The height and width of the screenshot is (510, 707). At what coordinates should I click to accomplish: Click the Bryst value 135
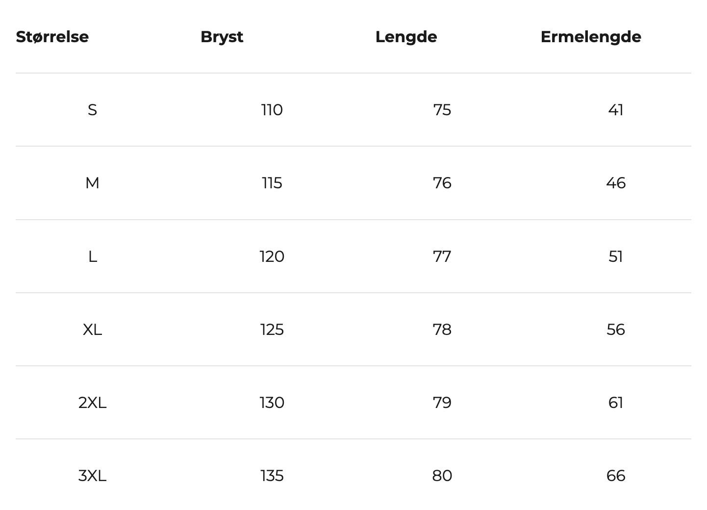(x=272, y=476)
